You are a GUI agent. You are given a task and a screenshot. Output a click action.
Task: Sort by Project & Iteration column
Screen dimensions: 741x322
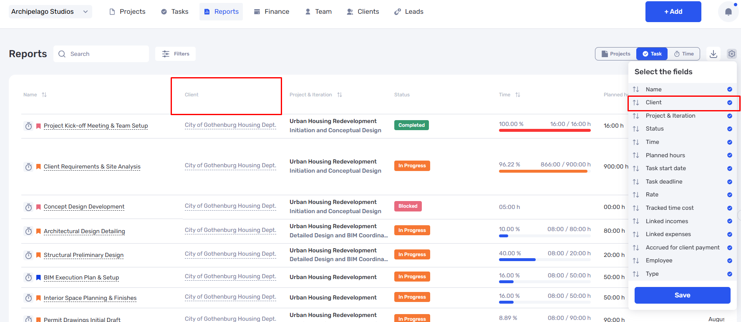(x=340, y=95)
